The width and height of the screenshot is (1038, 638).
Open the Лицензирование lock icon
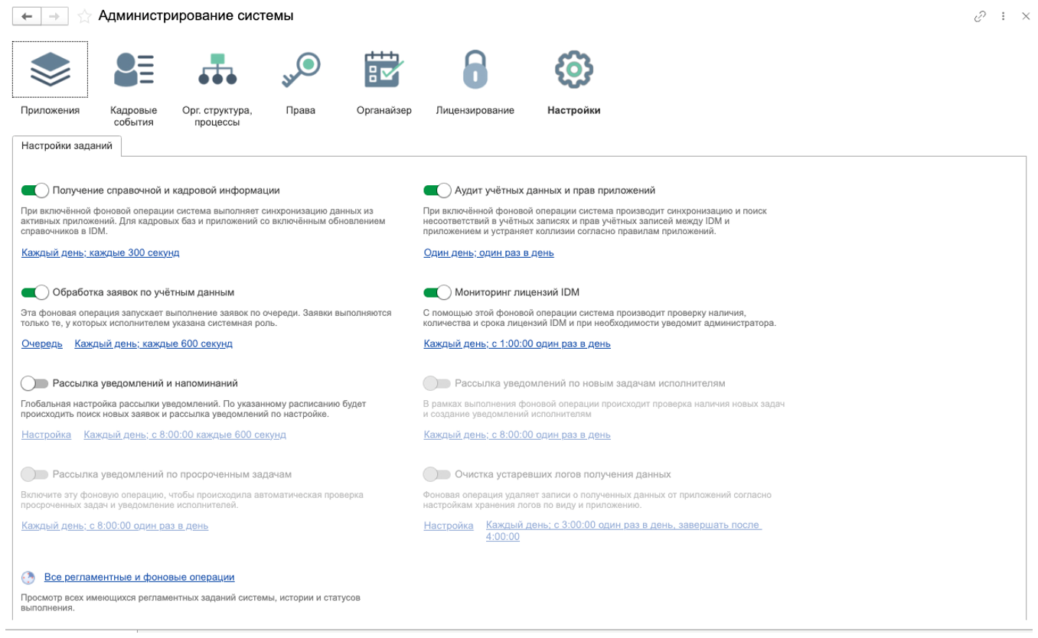click(x=475, y=70)
